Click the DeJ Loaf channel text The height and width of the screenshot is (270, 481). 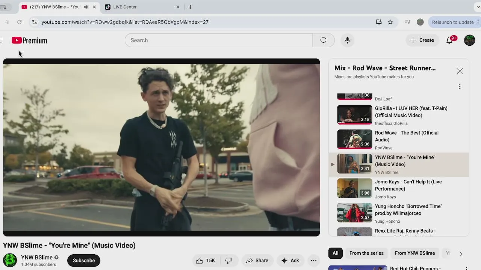coord(383,99)
